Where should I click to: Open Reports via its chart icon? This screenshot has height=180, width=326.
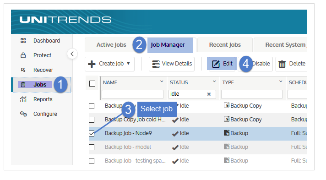[23, 99]
